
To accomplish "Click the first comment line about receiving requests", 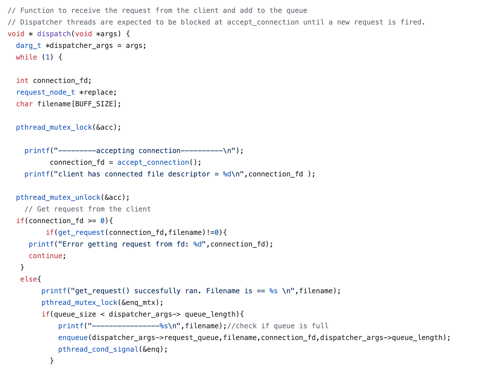I will 158,11.
